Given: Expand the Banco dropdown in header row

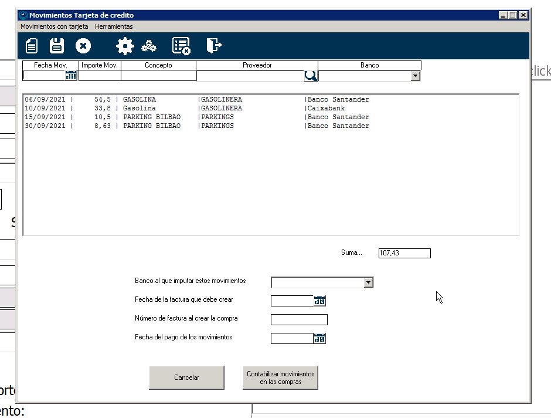Looking at the screenshot, I should [x=415, y=76].
